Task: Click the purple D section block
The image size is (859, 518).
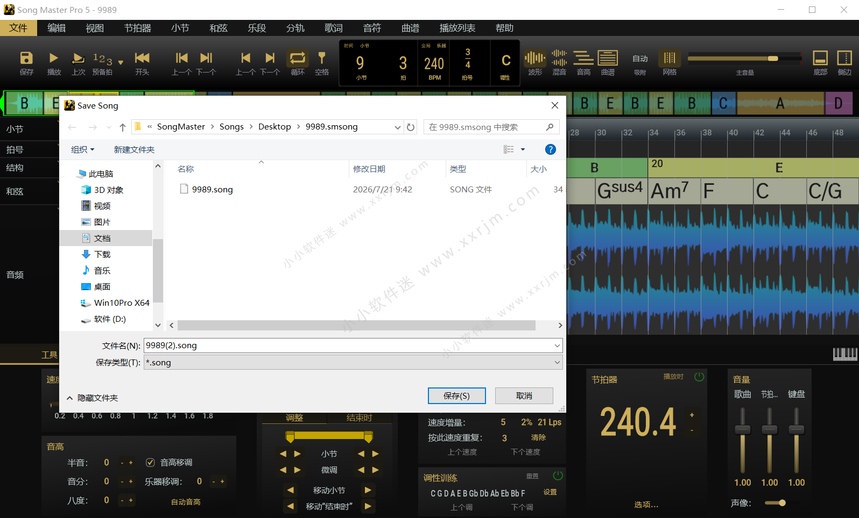Action: tap(839, 103)
